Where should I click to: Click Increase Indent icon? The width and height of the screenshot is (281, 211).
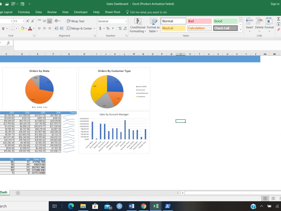click(x=62, y=28)
